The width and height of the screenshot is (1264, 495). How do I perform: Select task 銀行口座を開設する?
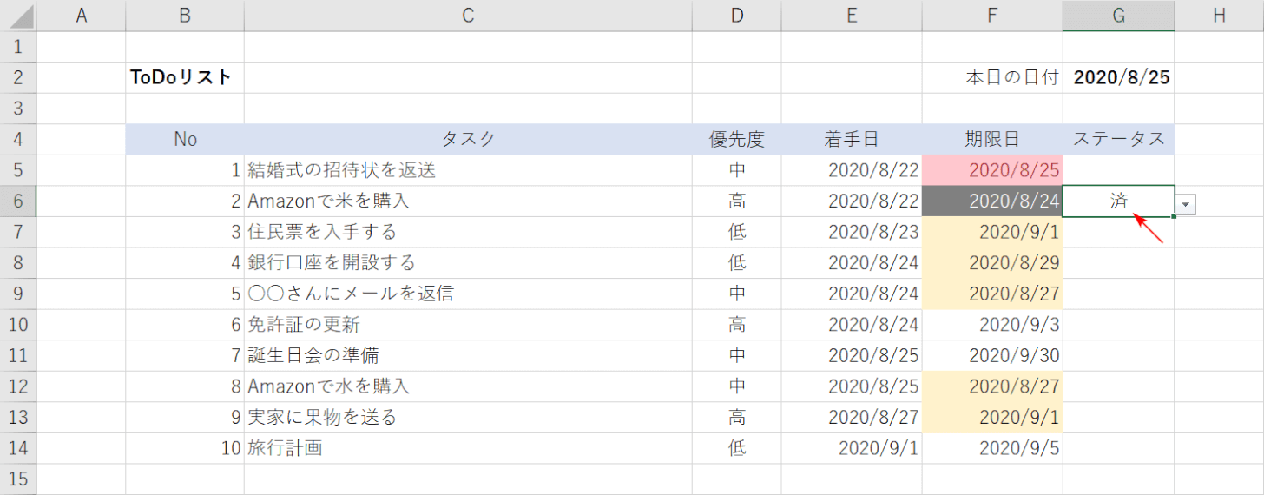(468, 263)
